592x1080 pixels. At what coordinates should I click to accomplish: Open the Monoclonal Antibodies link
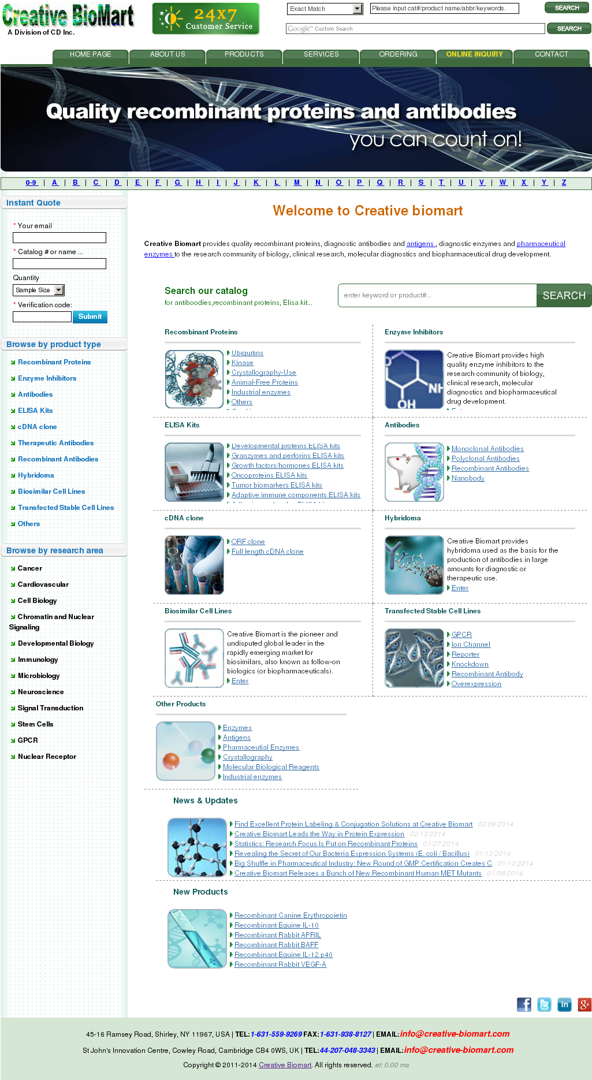tap(487, 449)
